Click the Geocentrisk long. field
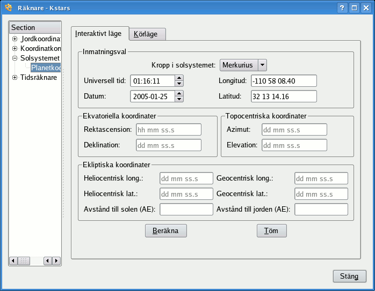375x291 pixels. [x=321, y=178]
